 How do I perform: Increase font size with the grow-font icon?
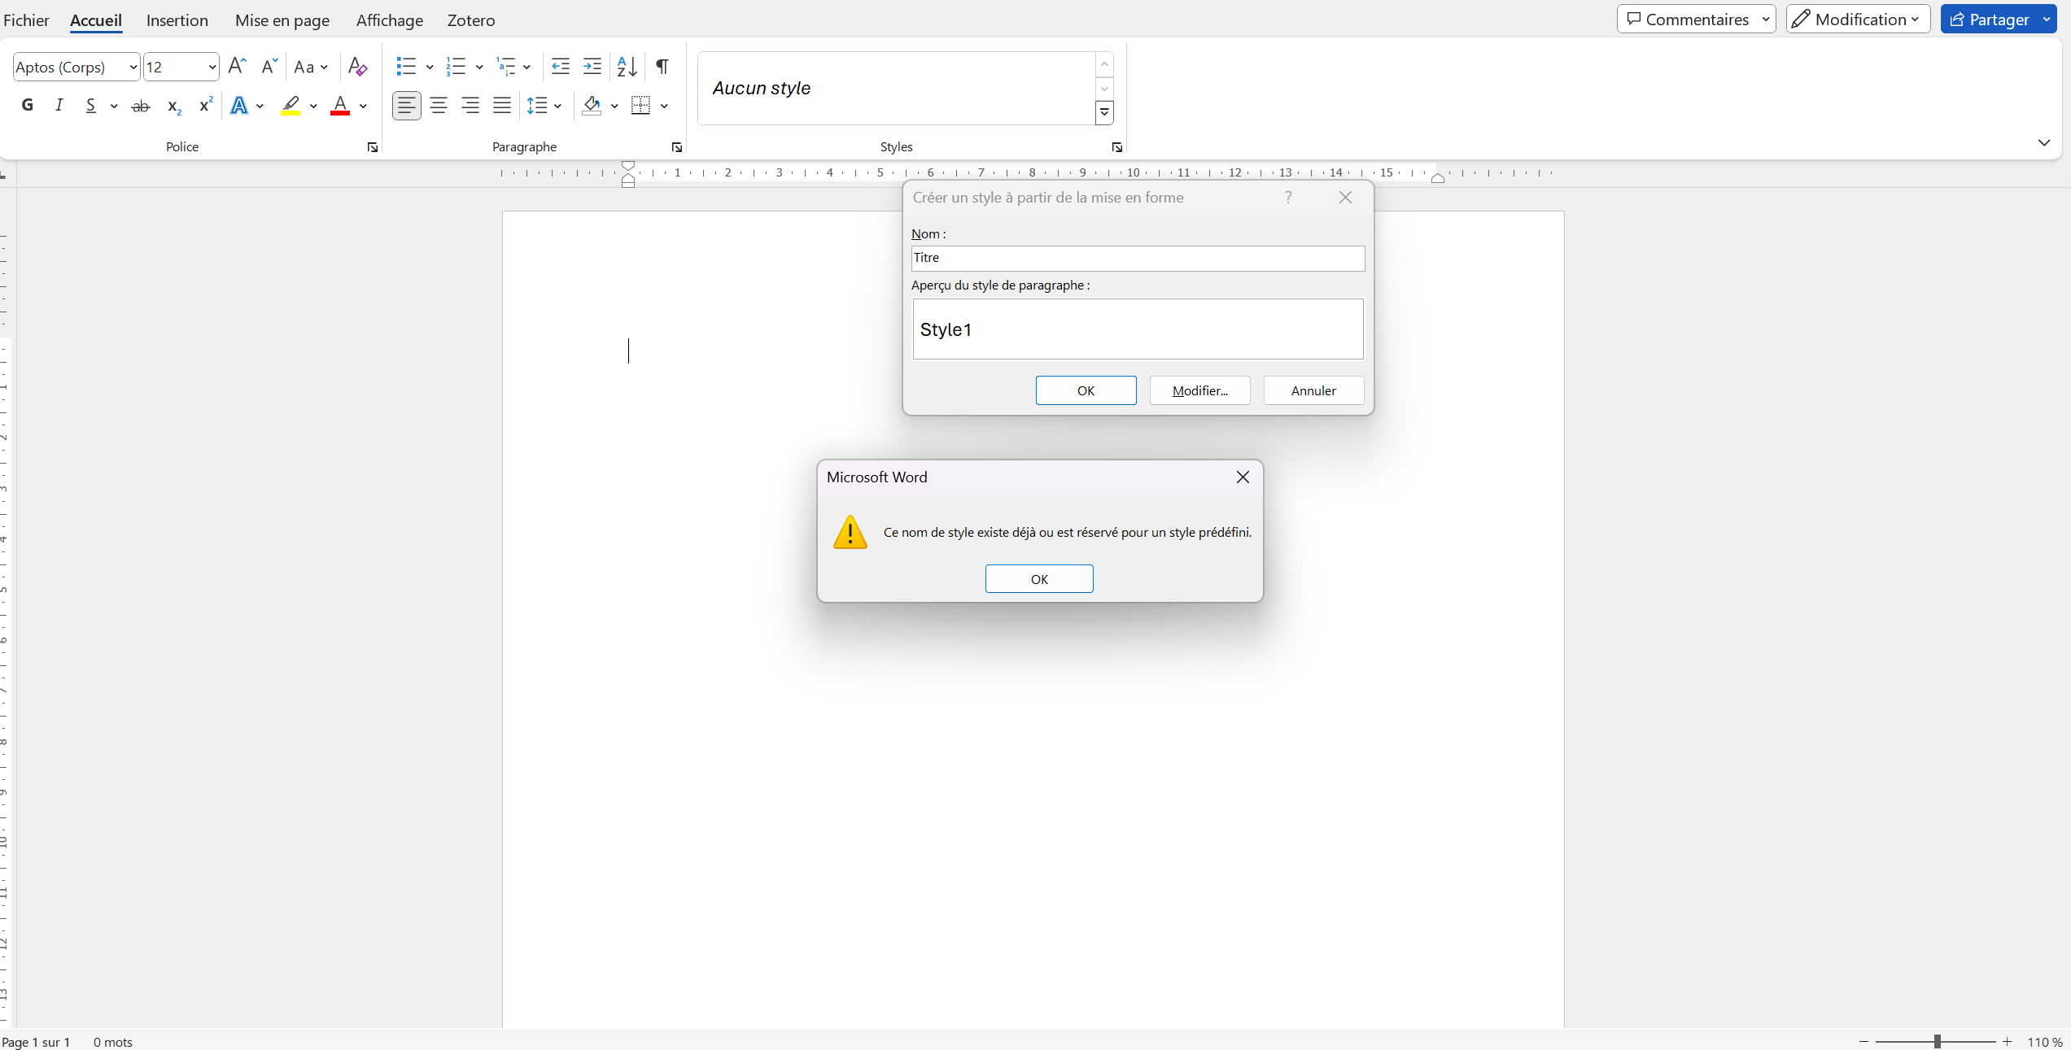237,67
